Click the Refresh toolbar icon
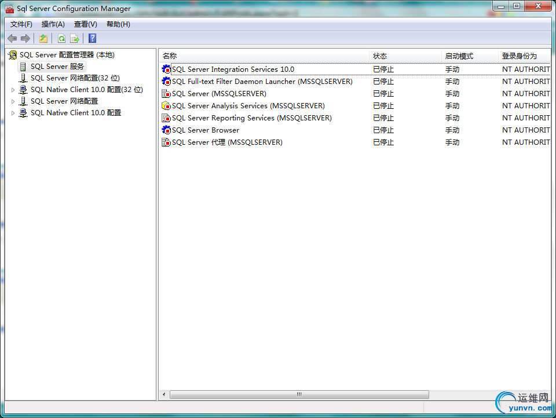 (62, 38)
